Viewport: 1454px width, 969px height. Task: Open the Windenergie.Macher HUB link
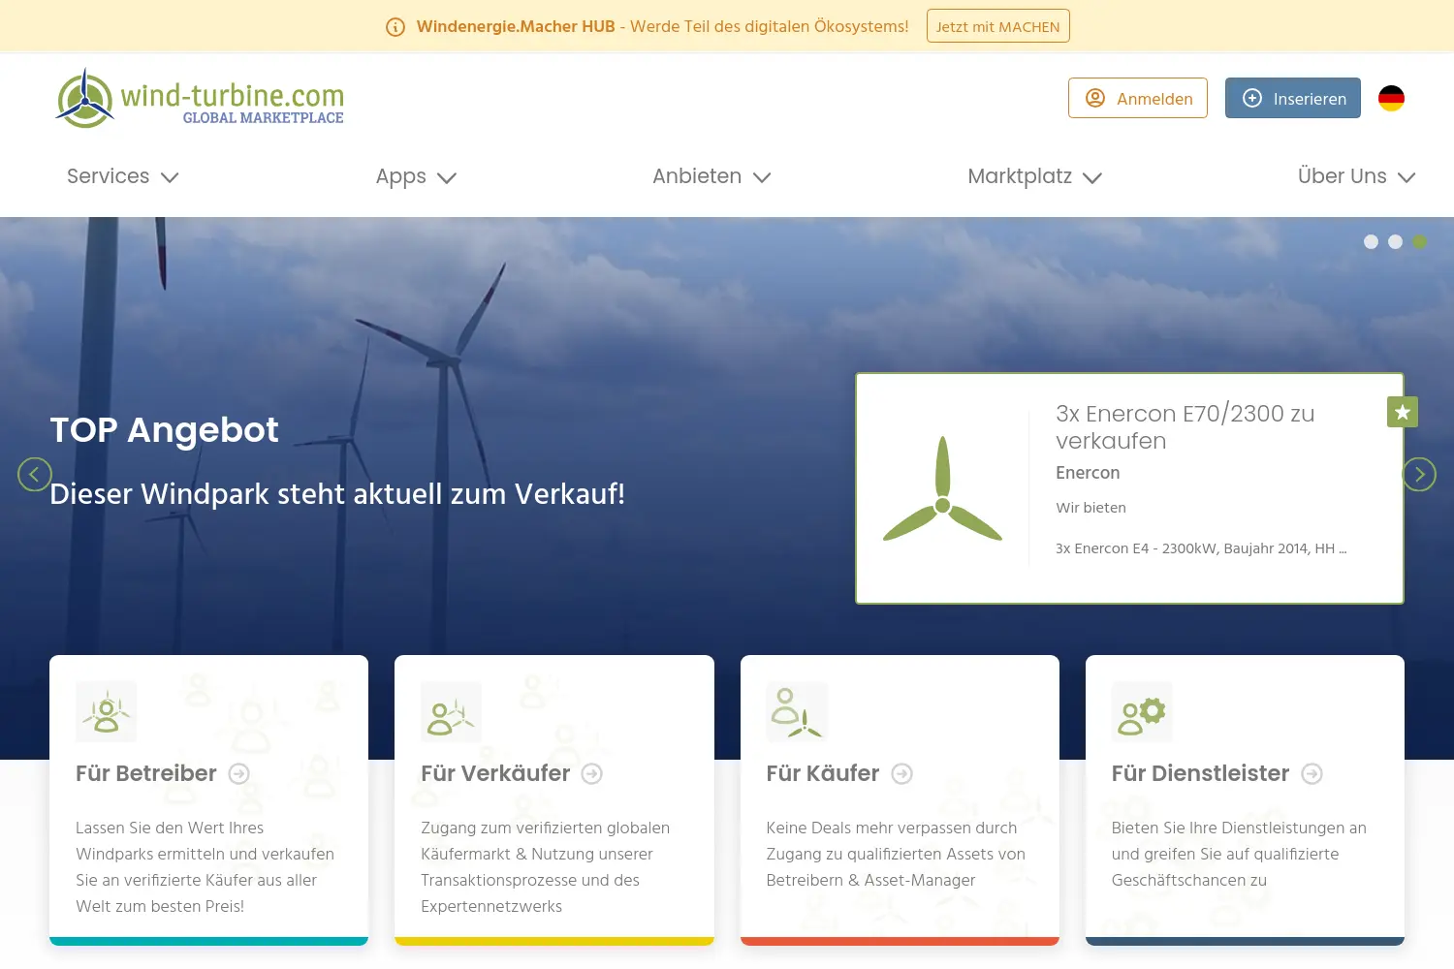click(516, 26)
